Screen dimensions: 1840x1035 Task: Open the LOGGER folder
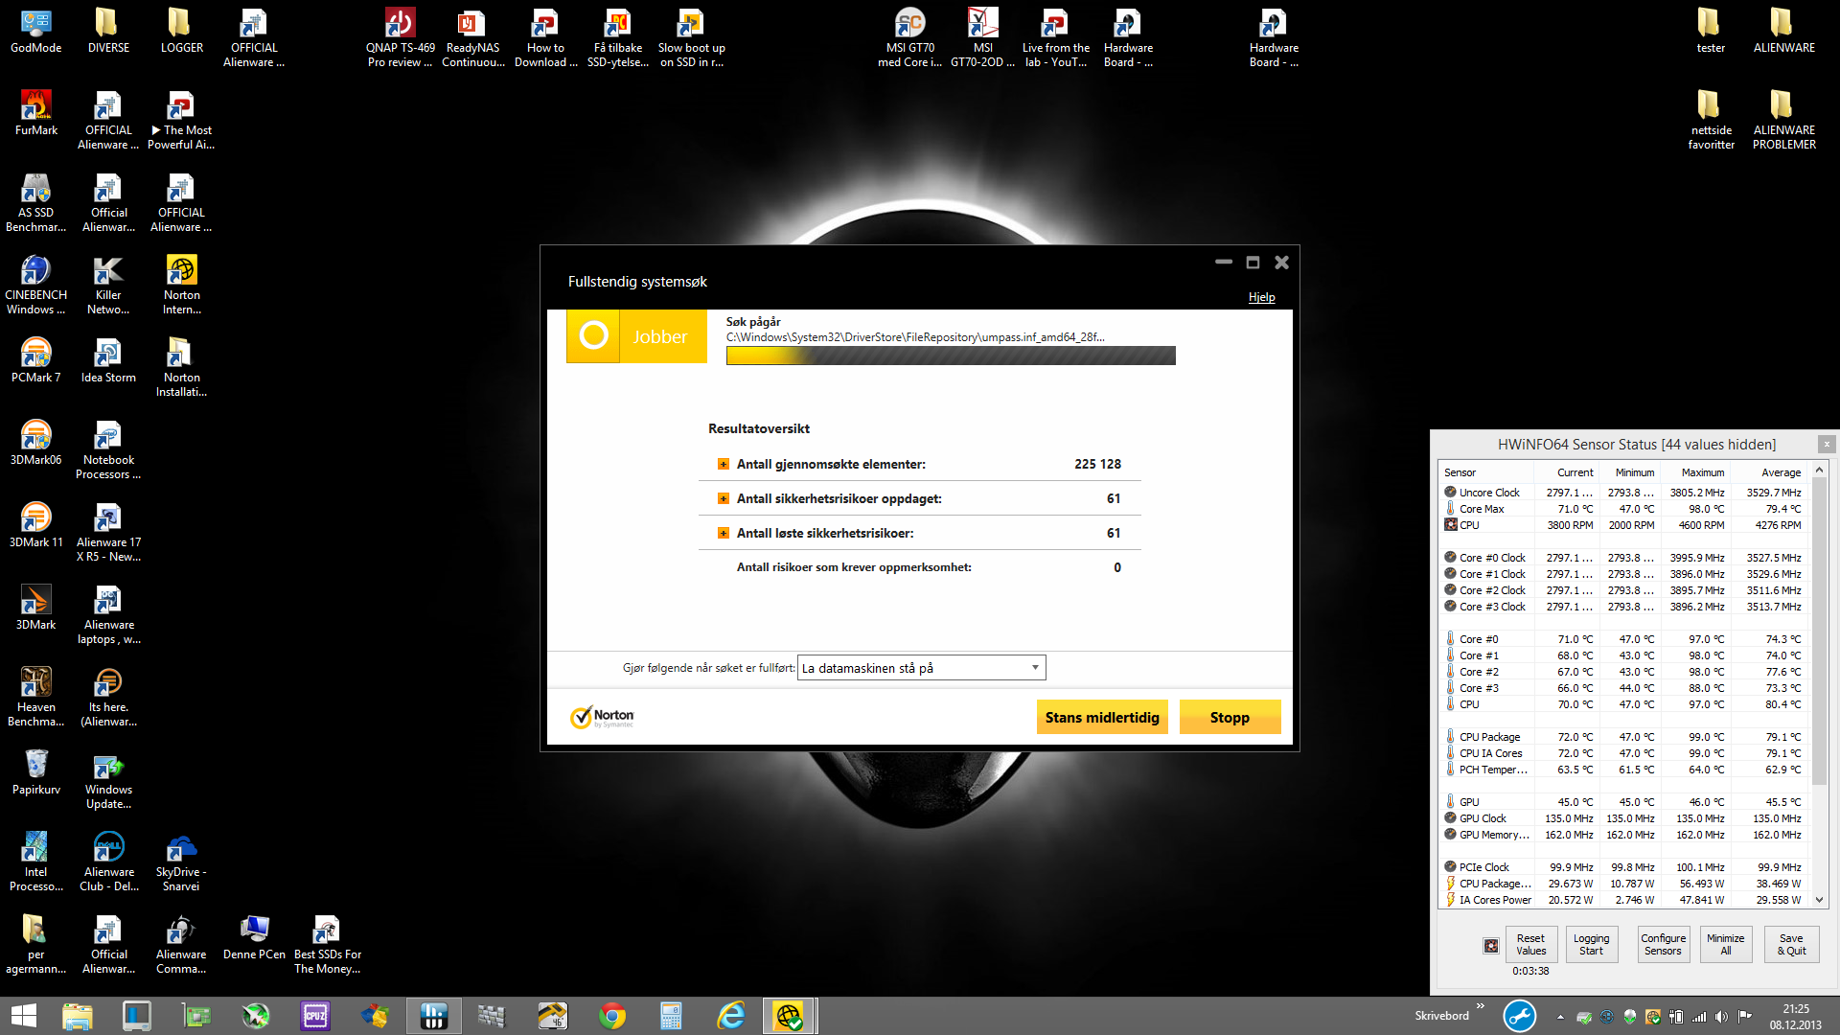[181, 31]
